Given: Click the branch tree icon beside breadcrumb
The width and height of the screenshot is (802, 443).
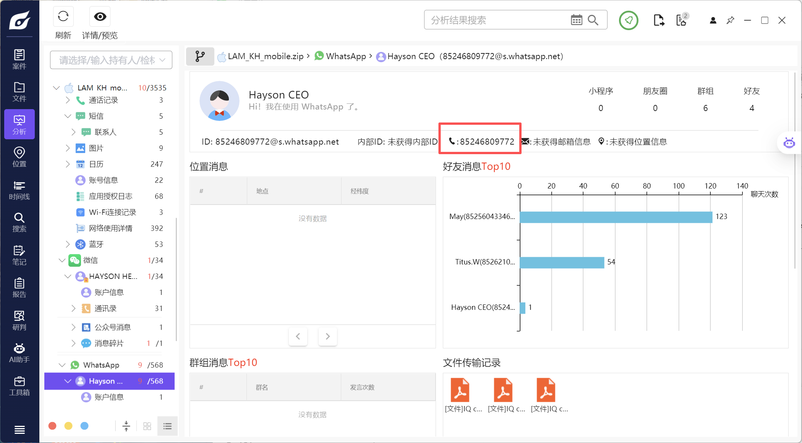Looking at the screenshot, I should (200, 56).
